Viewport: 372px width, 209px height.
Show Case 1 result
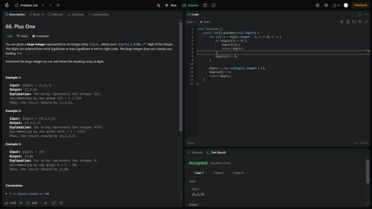[198, 173]
